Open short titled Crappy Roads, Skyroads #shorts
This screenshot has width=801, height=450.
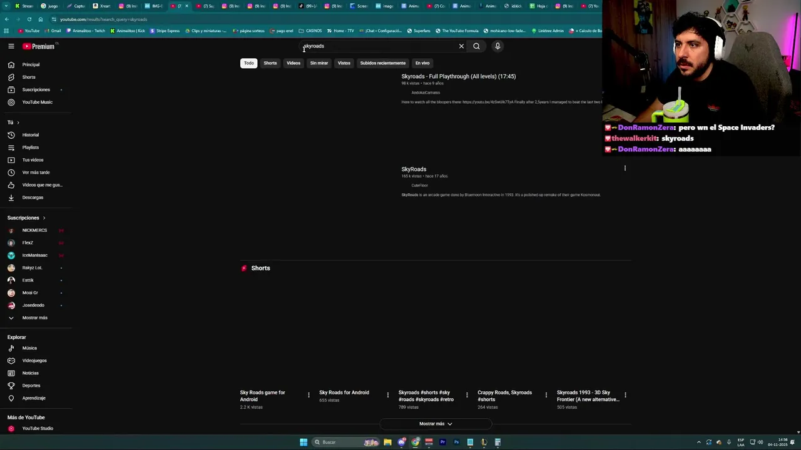point(505,396)
